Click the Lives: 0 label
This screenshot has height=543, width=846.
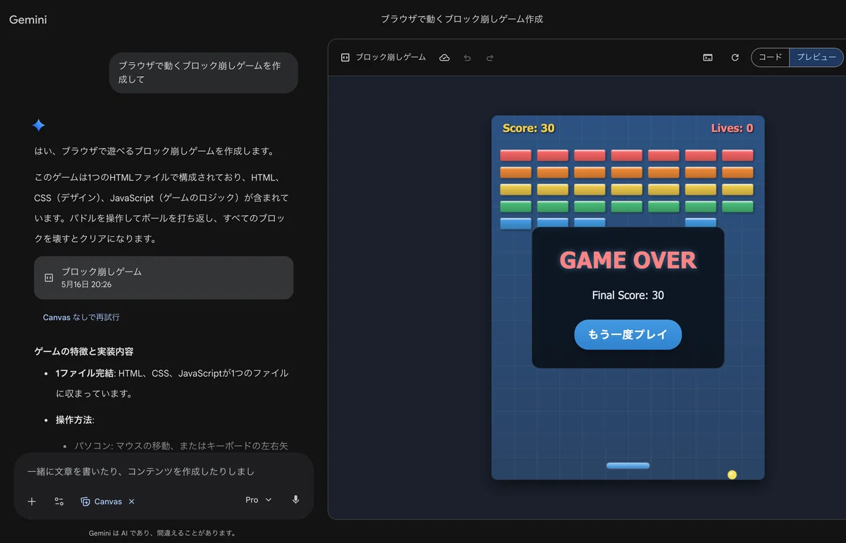(x=732, y=128)
